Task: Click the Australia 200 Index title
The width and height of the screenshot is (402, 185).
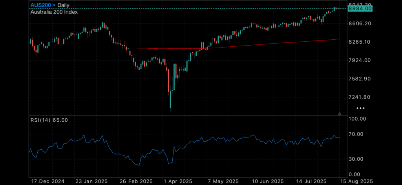Action: pyautogui.click(x=54, y=12)
